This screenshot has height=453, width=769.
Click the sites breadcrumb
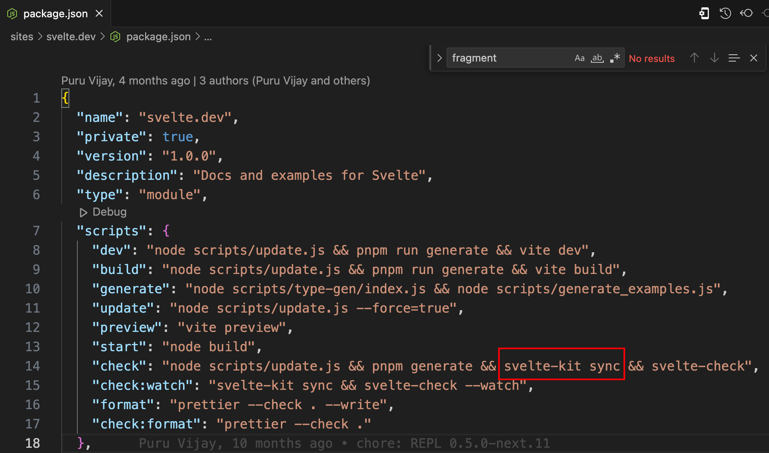click(x=22, y=37)
